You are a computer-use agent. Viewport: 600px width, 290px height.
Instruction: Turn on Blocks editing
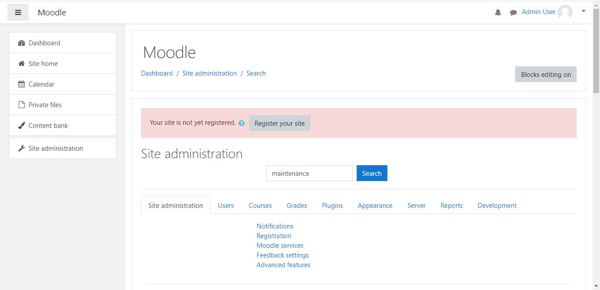(x=546, y=75)
